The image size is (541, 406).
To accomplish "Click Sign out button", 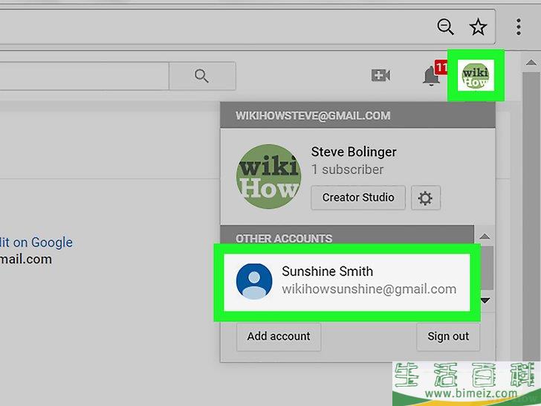I will click(x=448, y=337).
